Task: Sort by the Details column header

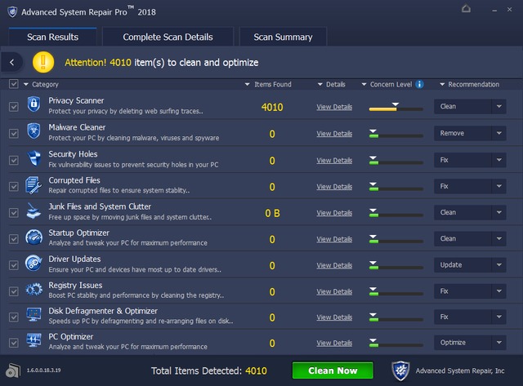Action: point(331,84)
